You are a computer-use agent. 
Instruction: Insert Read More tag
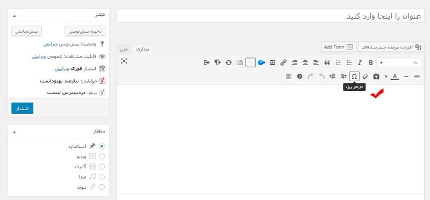click(273, 63)
